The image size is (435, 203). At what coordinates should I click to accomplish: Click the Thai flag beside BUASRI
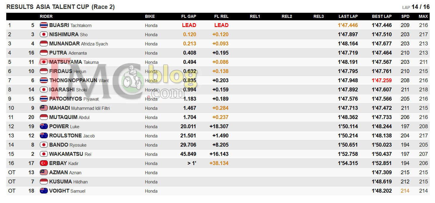44,25
